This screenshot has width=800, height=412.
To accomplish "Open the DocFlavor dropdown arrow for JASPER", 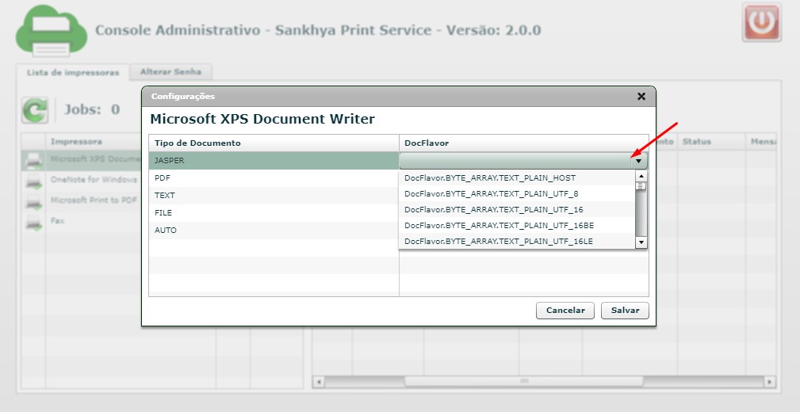I will coord(638,161).
